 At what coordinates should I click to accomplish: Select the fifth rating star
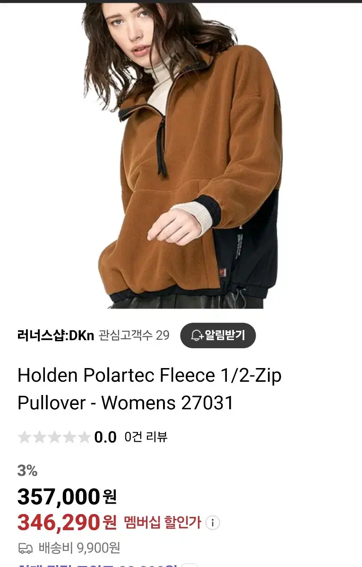tap(84, 438)
